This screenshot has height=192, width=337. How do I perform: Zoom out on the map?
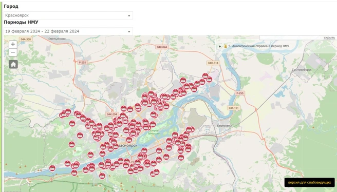coord(13,52)
